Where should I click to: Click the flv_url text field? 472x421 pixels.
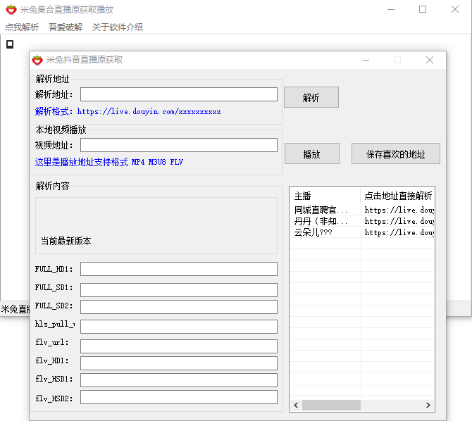(179, 346)
